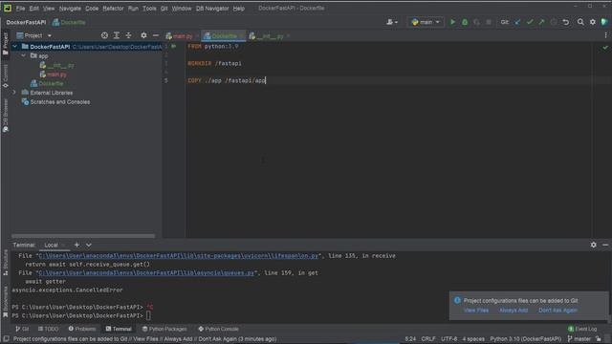Expand External Libraries node
The width and height of the screenshot is (612, 344).
coord(15,93)
